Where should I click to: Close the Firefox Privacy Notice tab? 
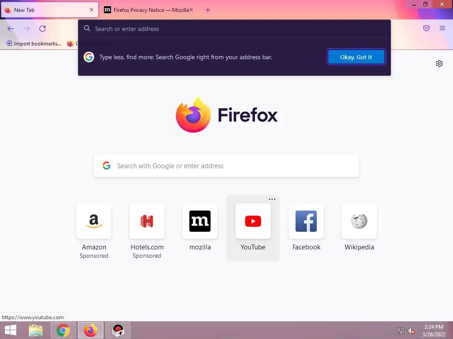pos(191,10)
